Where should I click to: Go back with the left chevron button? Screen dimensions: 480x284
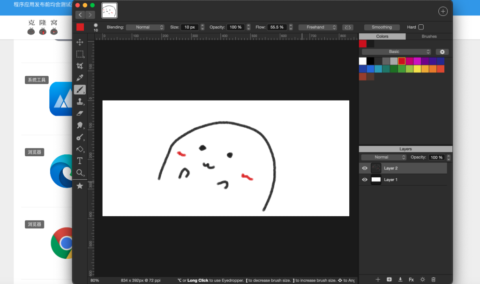[x=80, y=15]
